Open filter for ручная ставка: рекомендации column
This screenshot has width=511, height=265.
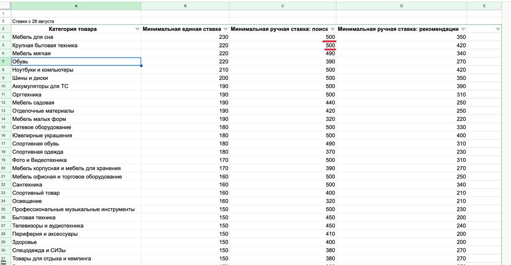[x=463, y=29]
